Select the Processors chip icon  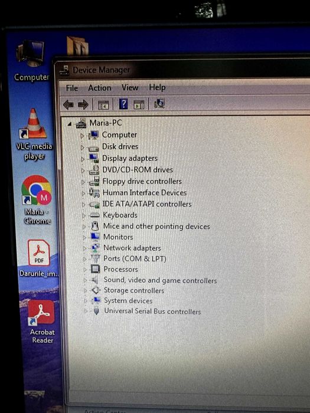(x=95, y=269)
